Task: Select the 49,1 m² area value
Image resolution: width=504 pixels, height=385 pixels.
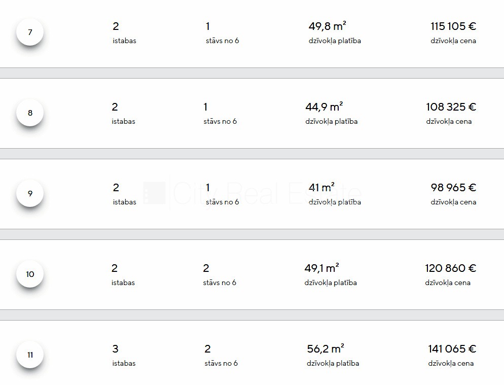Action: click(321, 268)
